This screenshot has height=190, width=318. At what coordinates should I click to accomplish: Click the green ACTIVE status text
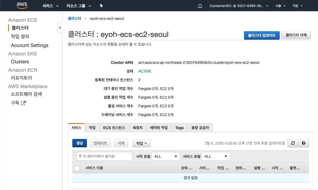(145, 71)
